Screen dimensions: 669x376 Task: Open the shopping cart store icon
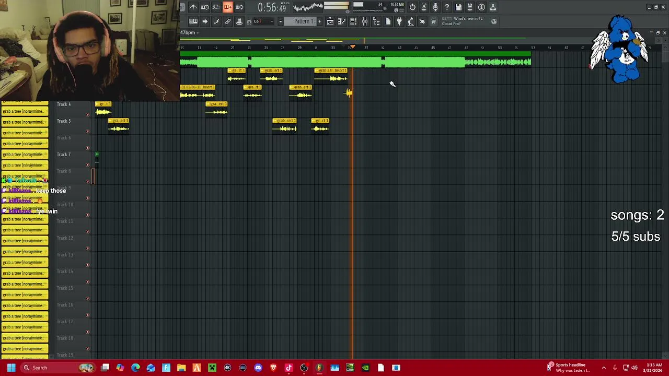coord(433,21)
